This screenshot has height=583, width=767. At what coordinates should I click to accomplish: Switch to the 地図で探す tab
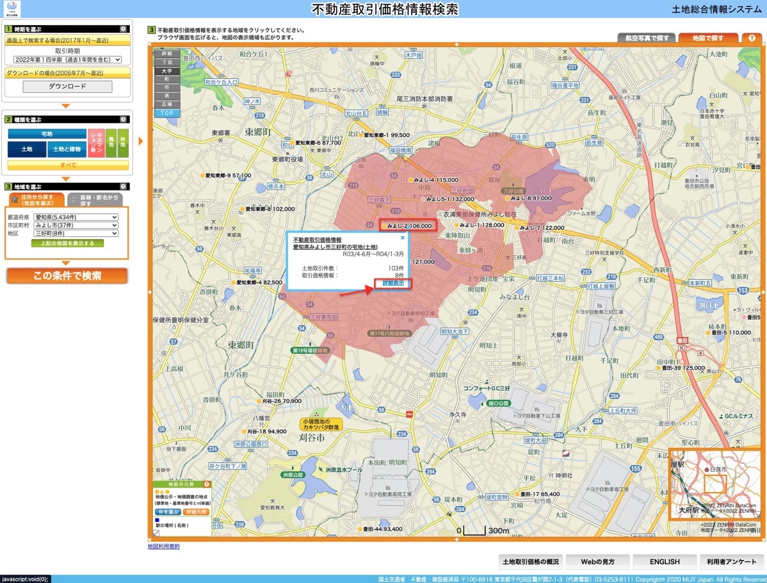[708, 38]
